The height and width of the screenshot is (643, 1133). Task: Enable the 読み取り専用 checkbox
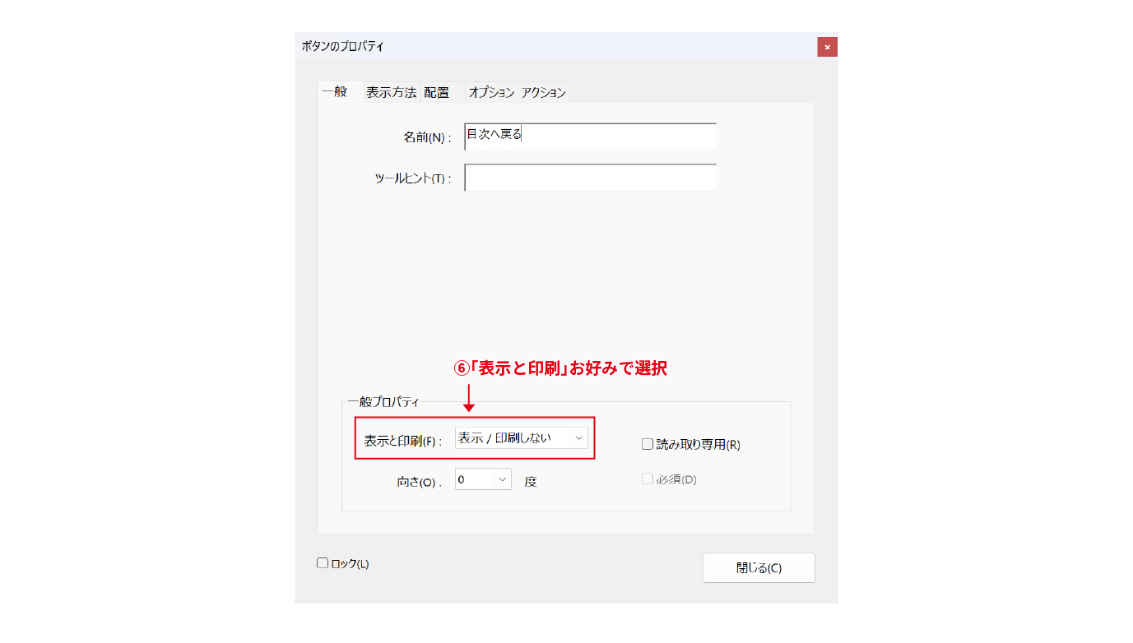point(647,444)
